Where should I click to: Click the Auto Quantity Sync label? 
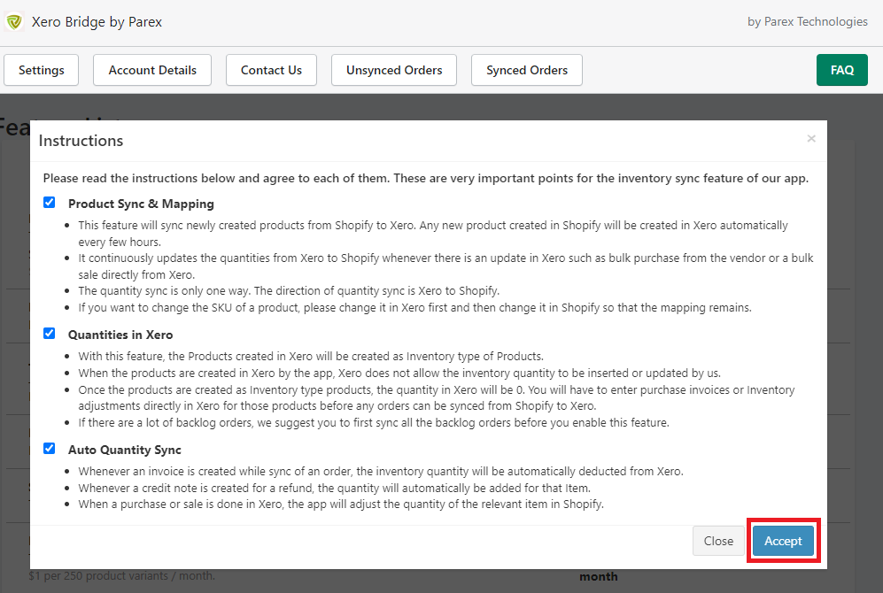tap(125, 450)
